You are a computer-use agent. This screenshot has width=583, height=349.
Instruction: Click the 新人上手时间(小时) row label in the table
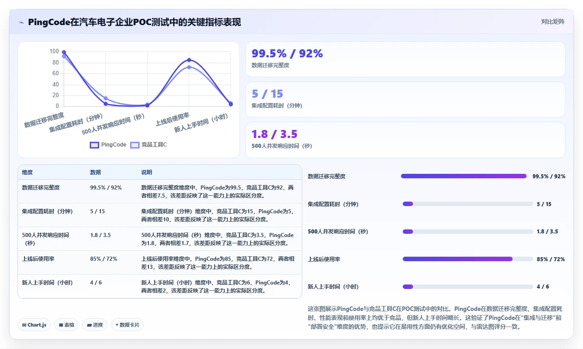[47, 283]
